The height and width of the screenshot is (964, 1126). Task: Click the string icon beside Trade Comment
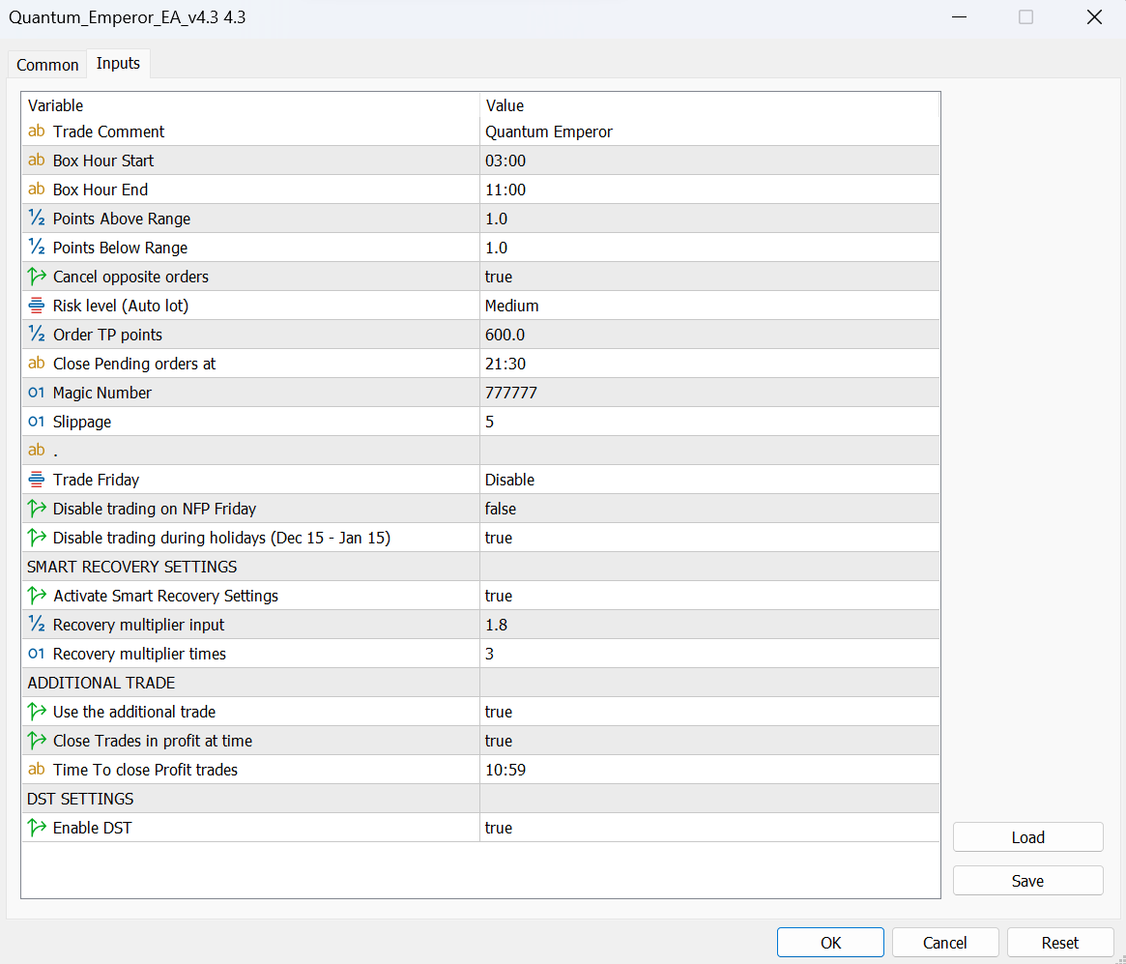point(36,131)
